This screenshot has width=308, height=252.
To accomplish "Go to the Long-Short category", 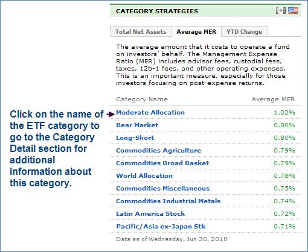I will pos(135,138).
